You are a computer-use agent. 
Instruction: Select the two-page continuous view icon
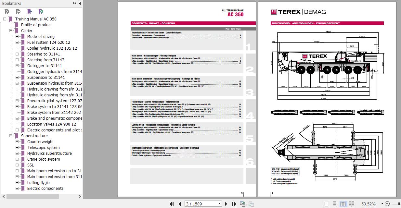click(x=351, y=204)
